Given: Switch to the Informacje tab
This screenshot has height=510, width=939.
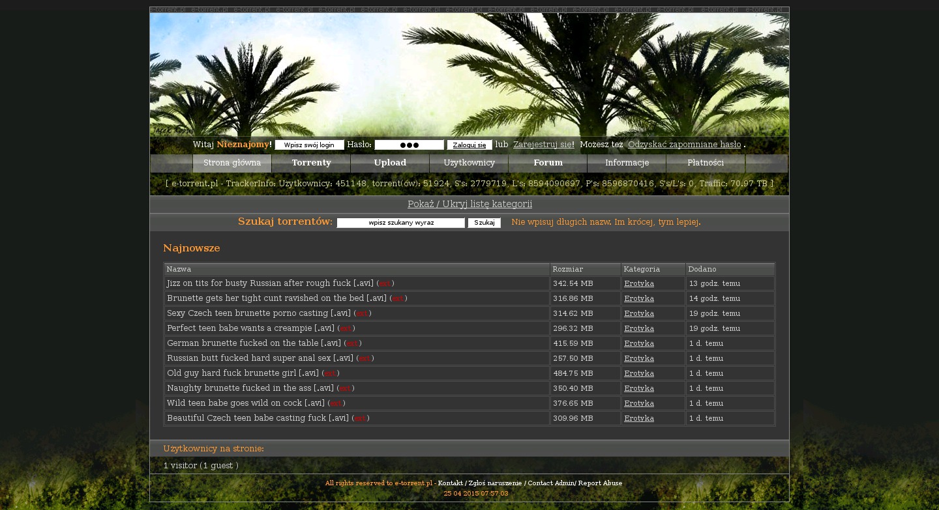Looking at the screenshot, I should click(627, 163).
